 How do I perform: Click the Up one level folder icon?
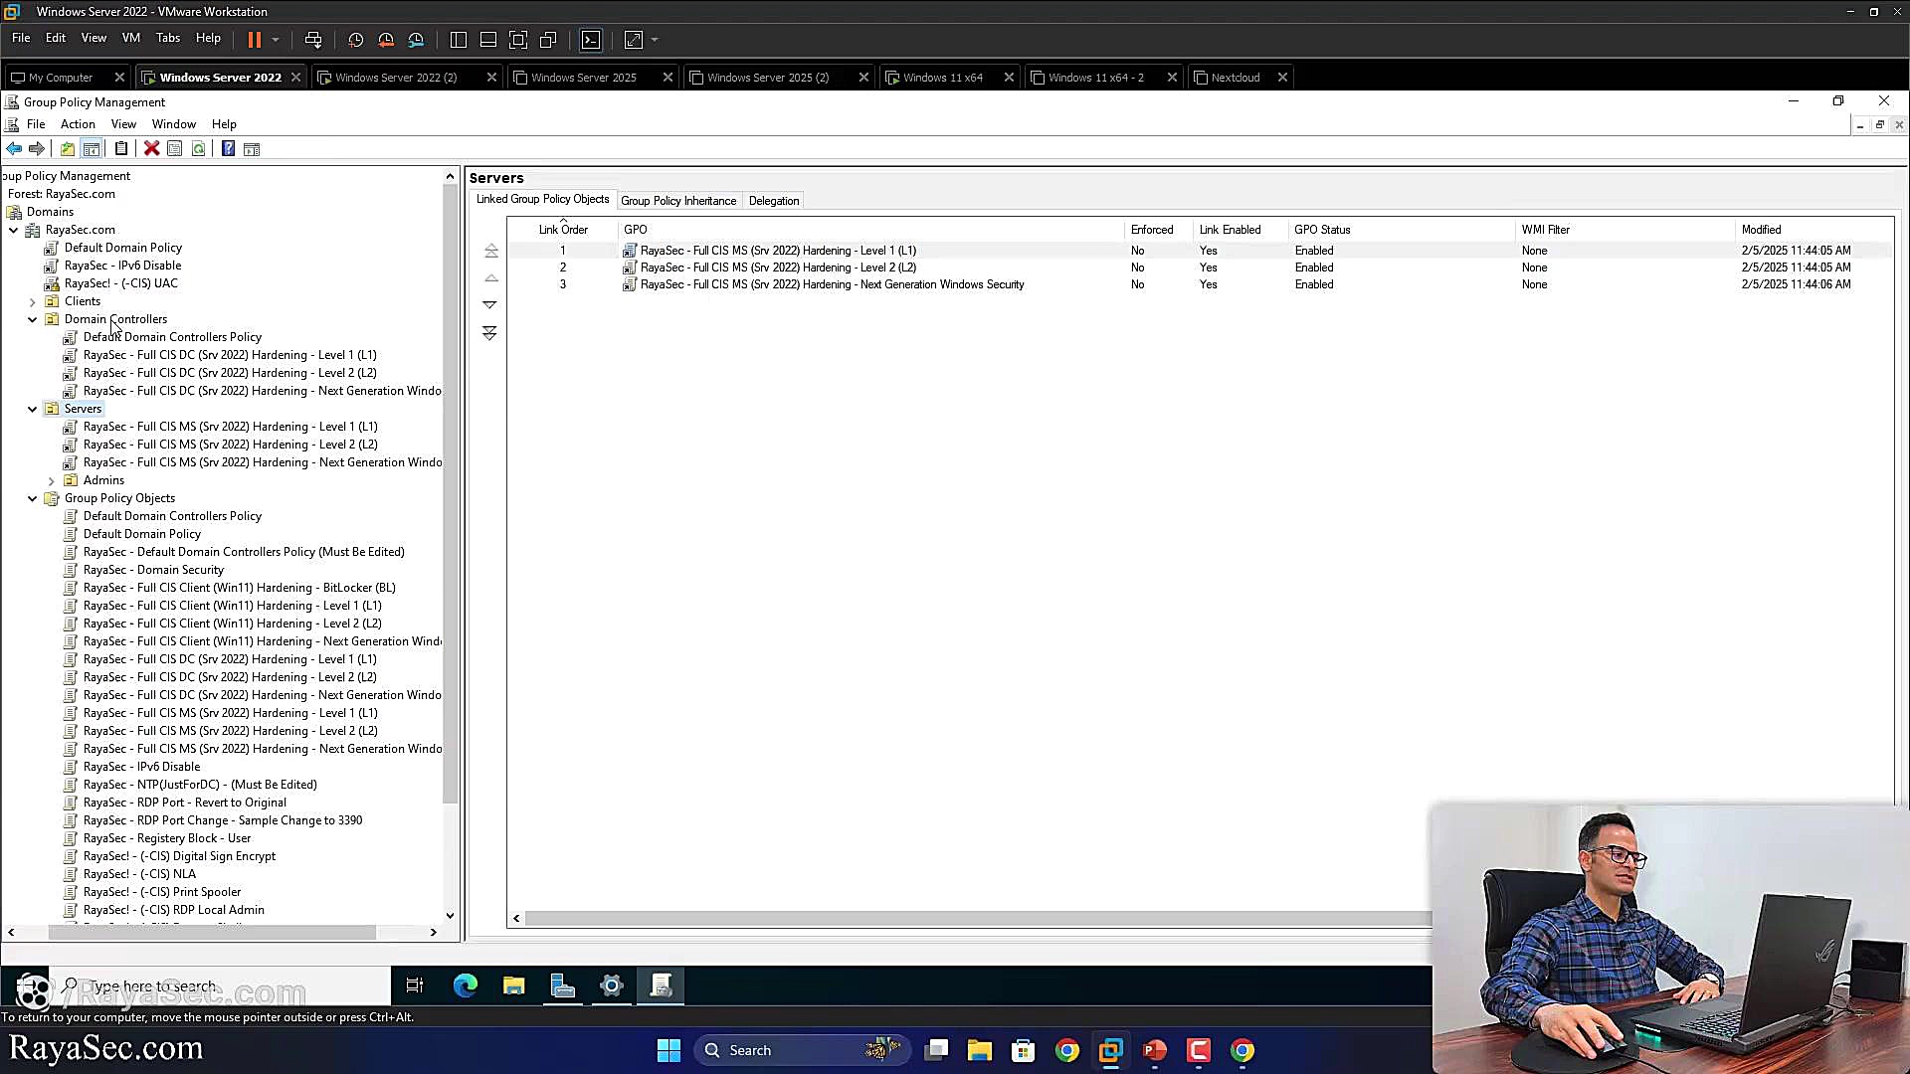click(67, 149)
